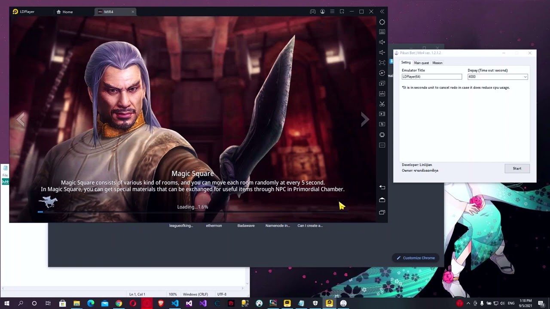Open the Mission tab in Pikun Bot
The height and width of the screenshot is (309, 550).
pos(437,63)
